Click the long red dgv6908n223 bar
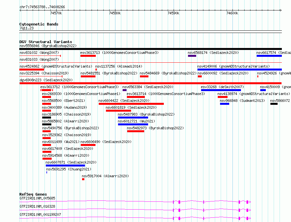Viewport: 291px width, 222px height. (150, 83)
